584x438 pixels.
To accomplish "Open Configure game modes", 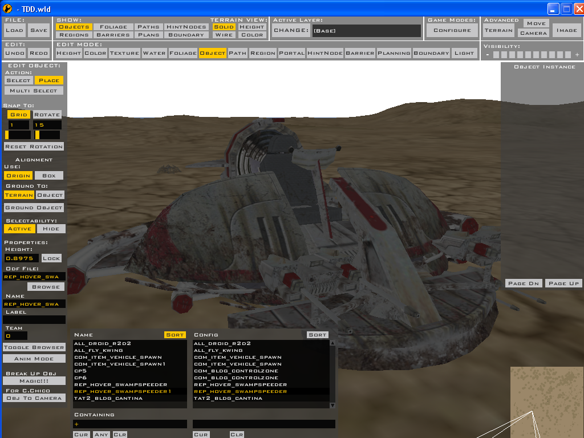I will point(452,30).
